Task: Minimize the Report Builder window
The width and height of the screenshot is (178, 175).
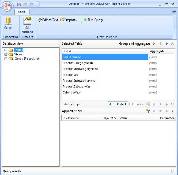Action: pyautogui.click(x=160, y=5)
